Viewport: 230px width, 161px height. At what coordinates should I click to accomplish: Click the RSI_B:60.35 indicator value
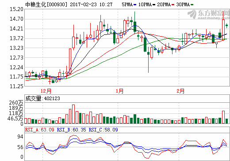(71, 130)
